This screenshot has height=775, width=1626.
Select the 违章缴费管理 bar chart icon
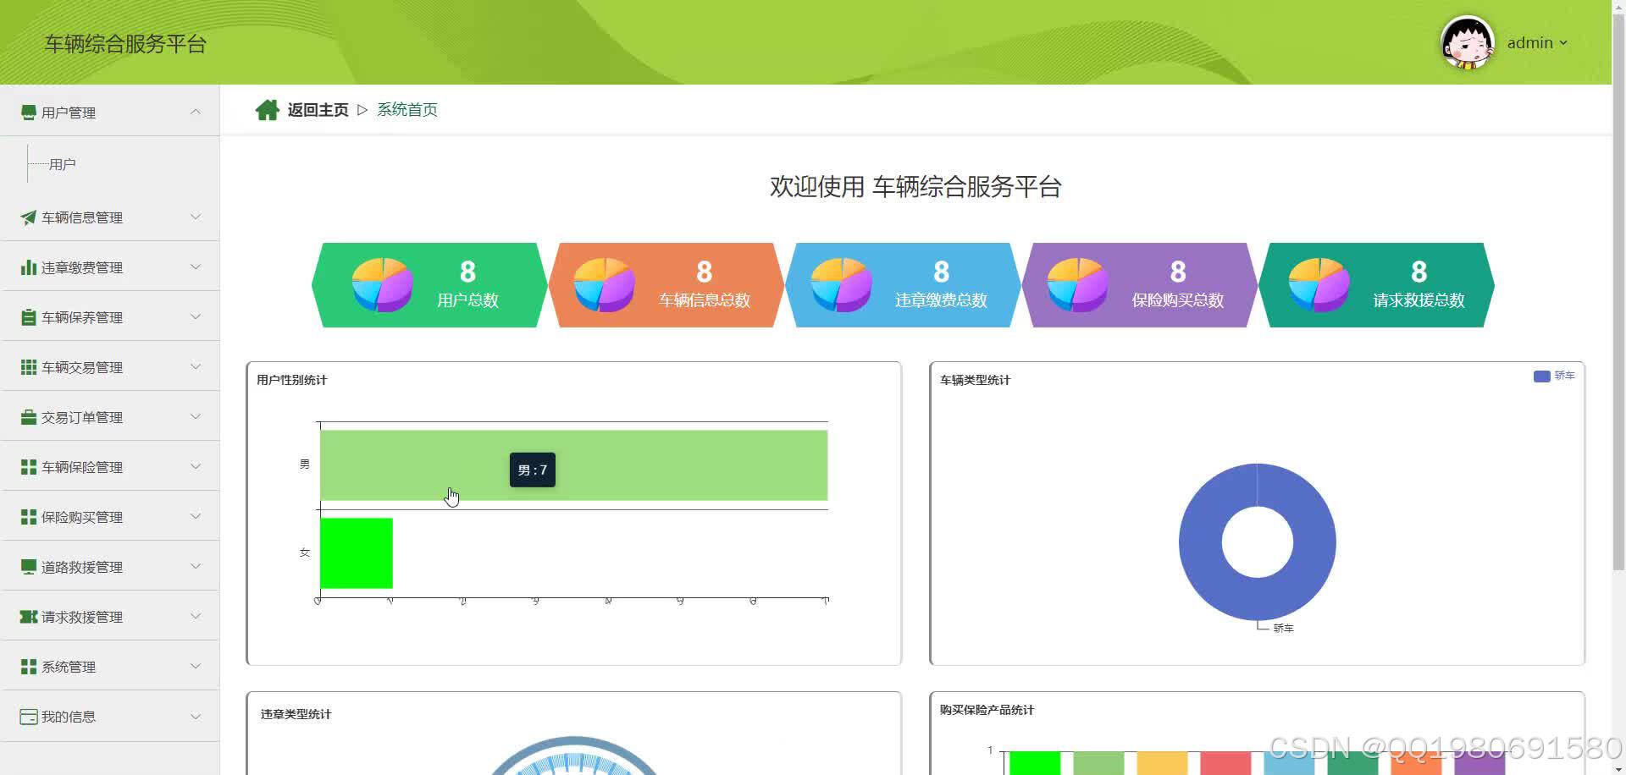click(x=28, y=267)
